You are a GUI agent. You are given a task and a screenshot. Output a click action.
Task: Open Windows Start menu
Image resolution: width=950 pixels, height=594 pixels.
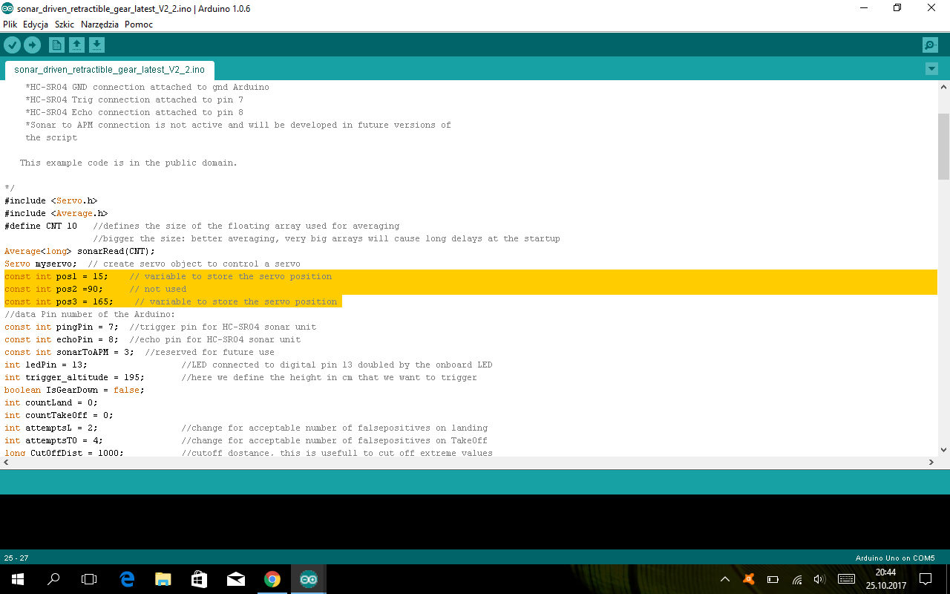[18, 579]
